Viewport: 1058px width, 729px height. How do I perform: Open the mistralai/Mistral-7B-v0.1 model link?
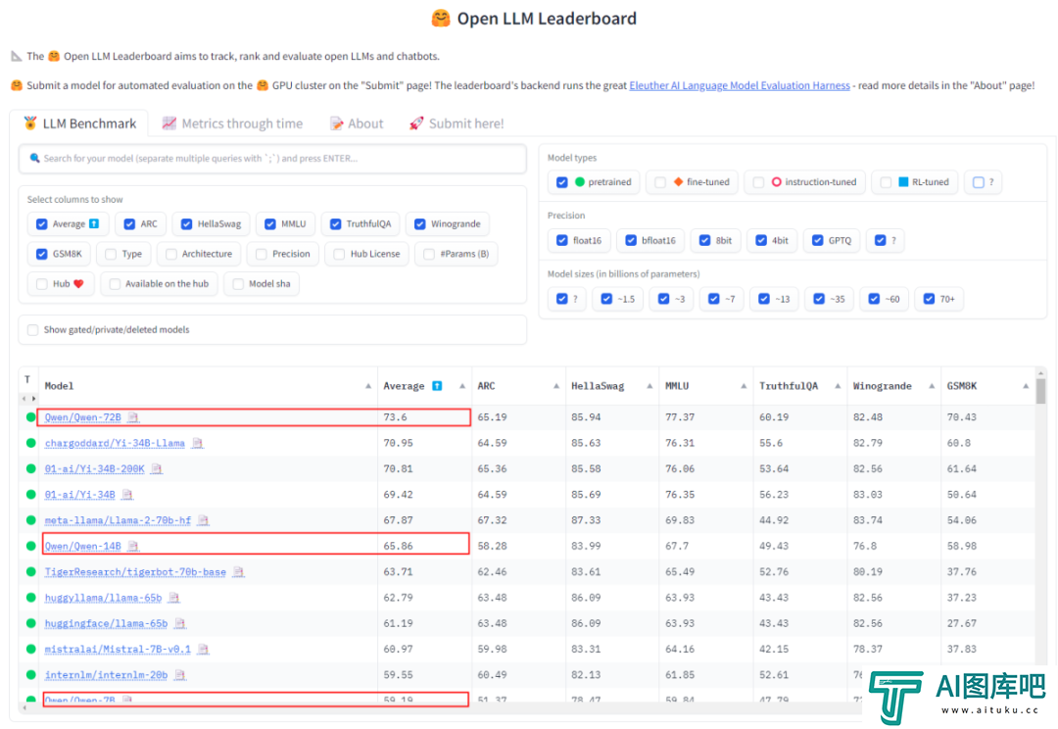pos(119,649)
